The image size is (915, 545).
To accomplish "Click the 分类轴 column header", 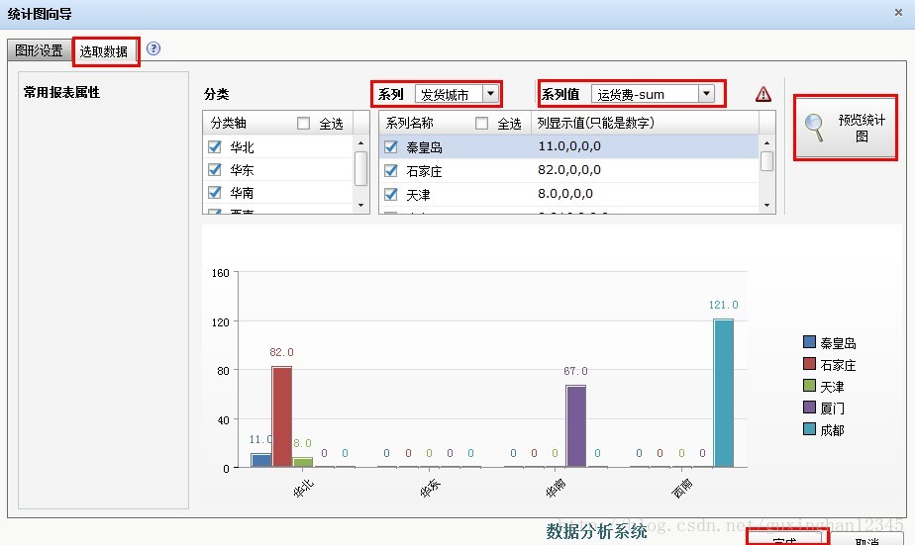I will pos(228,123).
